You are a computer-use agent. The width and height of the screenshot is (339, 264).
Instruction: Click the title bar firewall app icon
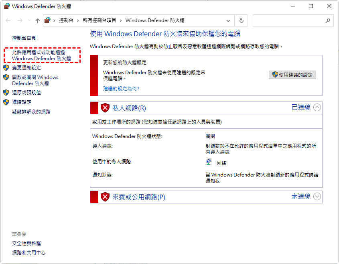click(7, 6)
